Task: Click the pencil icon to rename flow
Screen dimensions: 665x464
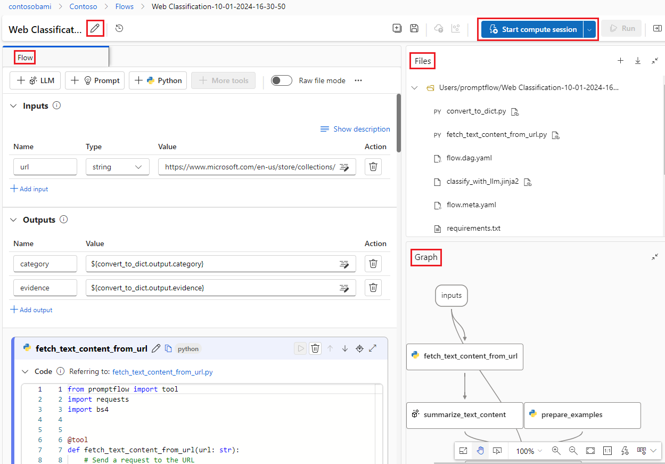Action: coord(95,29)
